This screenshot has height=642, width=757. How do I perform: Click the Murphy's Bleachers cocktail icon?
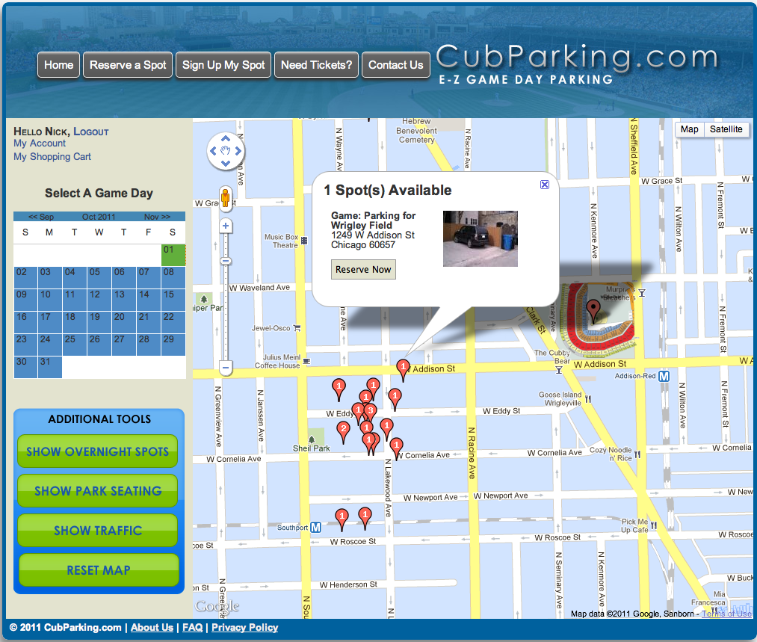click(x=642, y=293)
